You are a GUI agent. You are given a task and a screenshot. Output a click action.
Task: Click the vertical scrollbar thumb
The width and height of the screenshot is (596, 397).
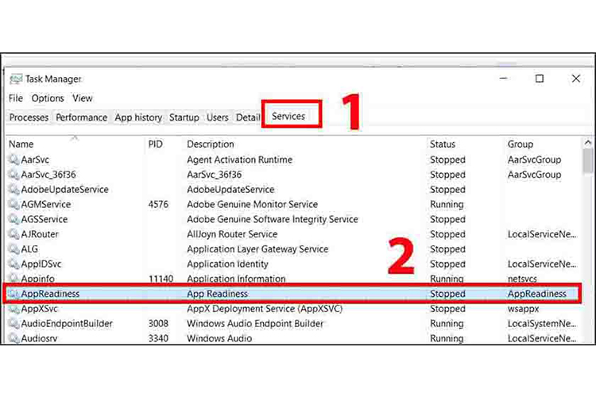point(588,160)
